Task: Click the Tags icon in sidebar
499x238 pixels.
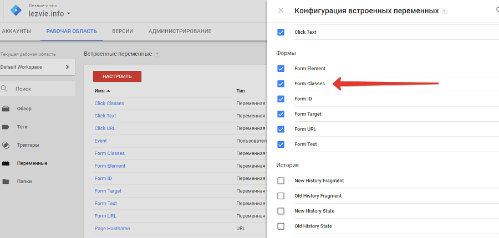Action: [6, 127]
